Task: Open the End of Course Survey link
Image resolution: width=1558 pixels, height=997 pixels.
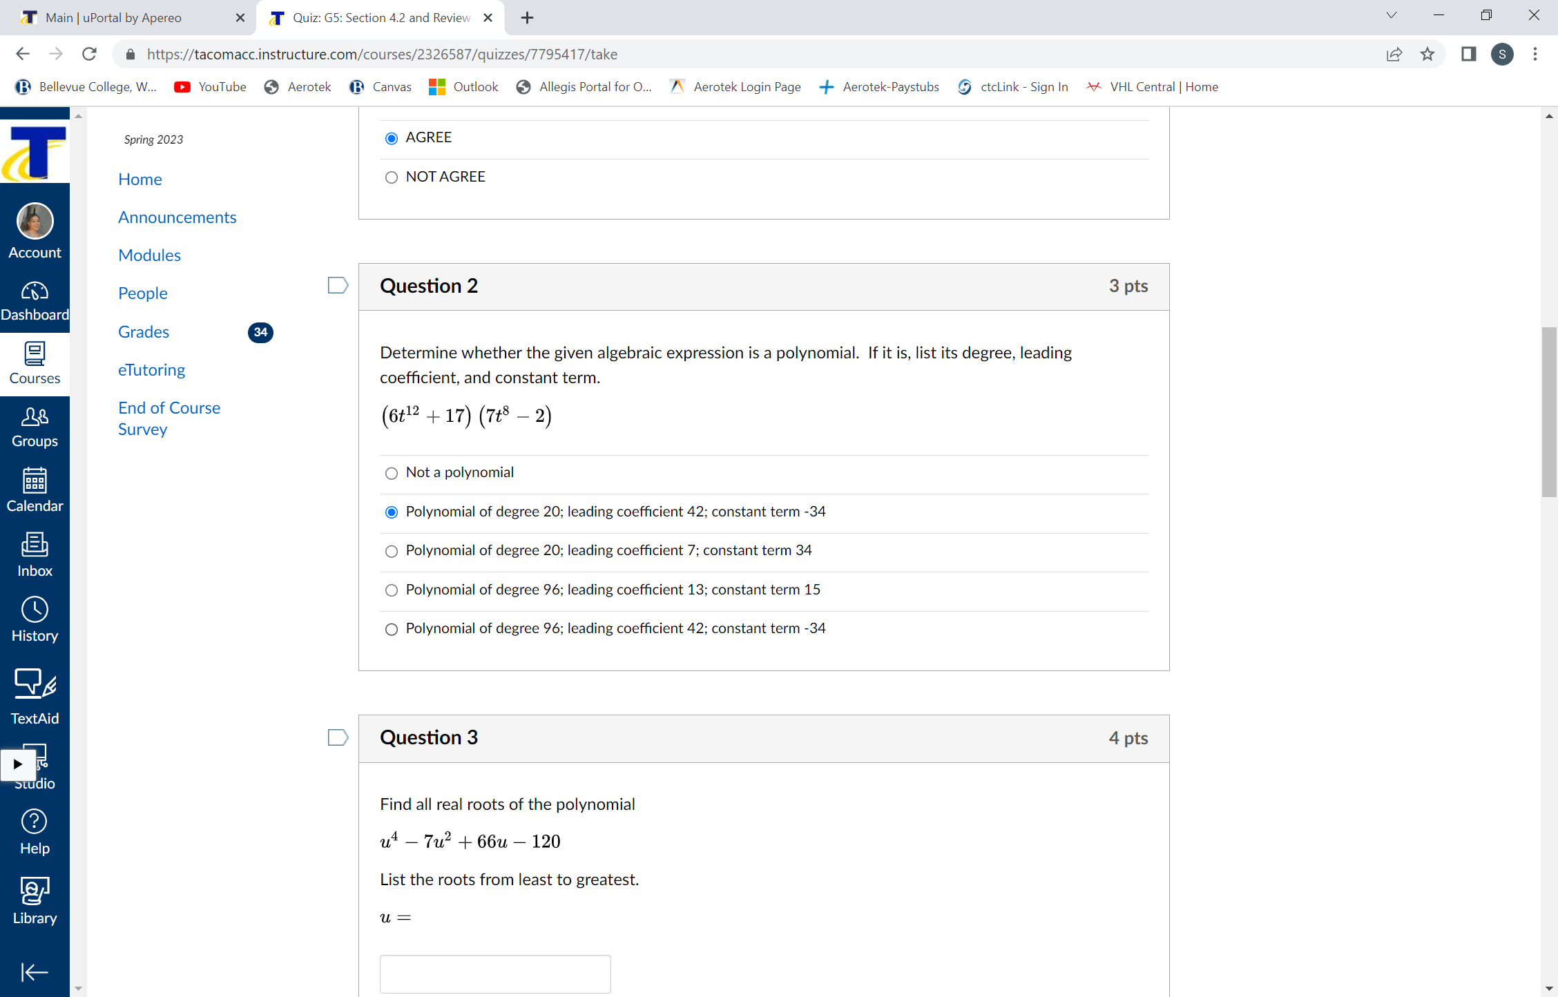Action: click(169, 418)
